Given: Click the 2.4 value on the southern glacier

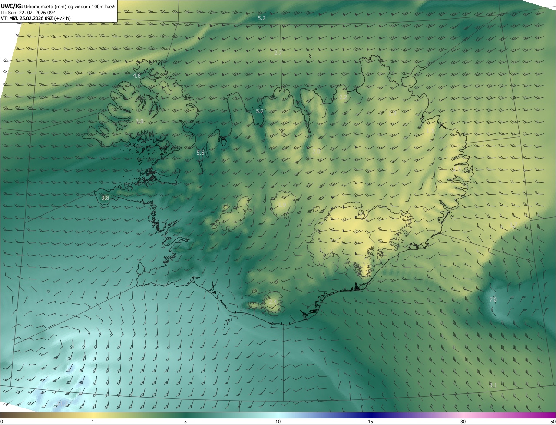Looking at the screenshot, I should 273,302.
